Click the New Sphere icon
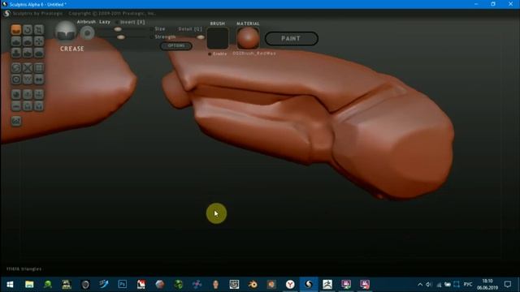Image resolution: width=520 pixels, height=292 pixels. (x=16, y=94)
